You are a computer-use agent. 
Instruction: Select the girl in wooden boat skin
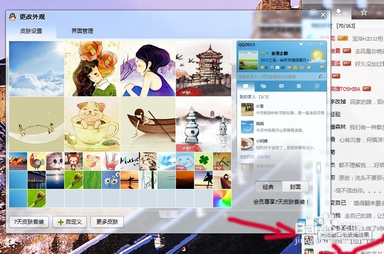pos(147,124)
